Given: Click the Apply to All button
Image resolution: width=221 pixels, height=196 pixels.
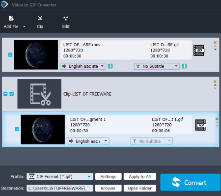Looking at the screenshot, I should click(140, 177).
